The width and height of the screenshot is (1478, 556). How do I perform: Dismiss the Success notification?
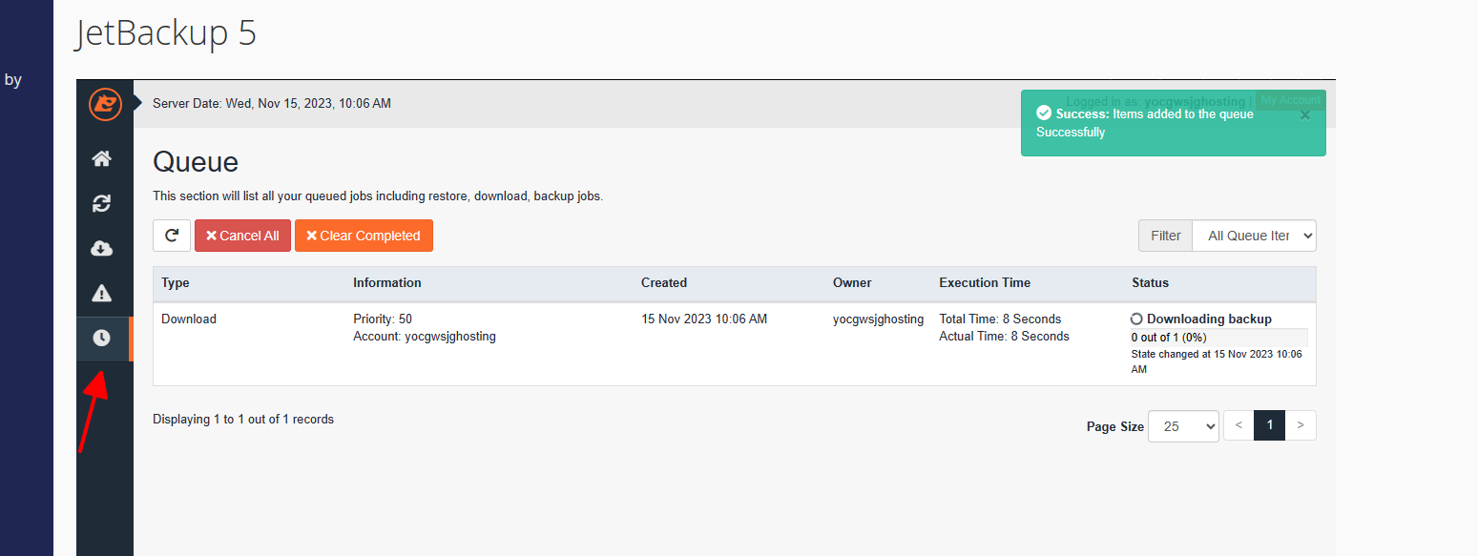pos(1305,115)
